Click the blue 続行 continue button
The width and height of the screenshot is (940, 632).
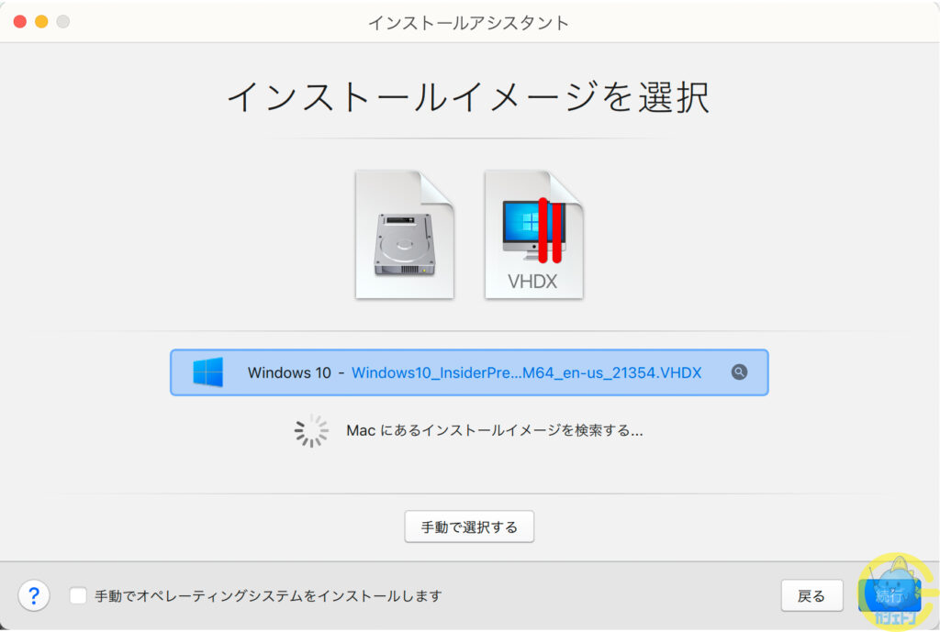coord(890,596)
